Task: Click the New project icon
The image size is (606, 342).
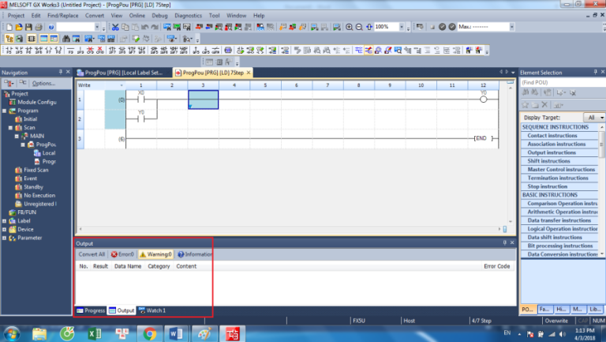Action: (9, 27)
